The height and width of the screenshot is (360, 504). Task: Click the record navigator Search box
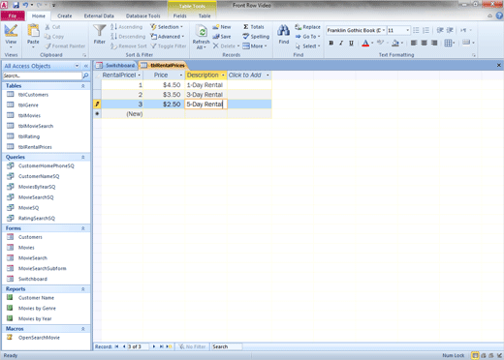coord(227,346)
